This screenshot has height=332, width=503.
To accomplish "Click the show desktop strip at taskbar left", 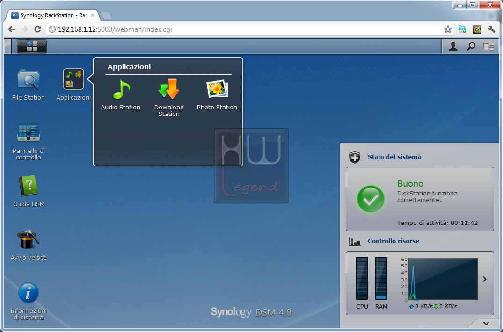I will tap(7, 46).
